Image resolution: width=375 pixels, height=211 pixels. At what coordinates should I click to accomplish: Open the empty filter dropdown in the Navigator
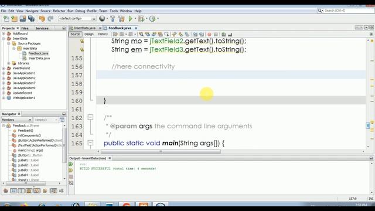[46, 120]
